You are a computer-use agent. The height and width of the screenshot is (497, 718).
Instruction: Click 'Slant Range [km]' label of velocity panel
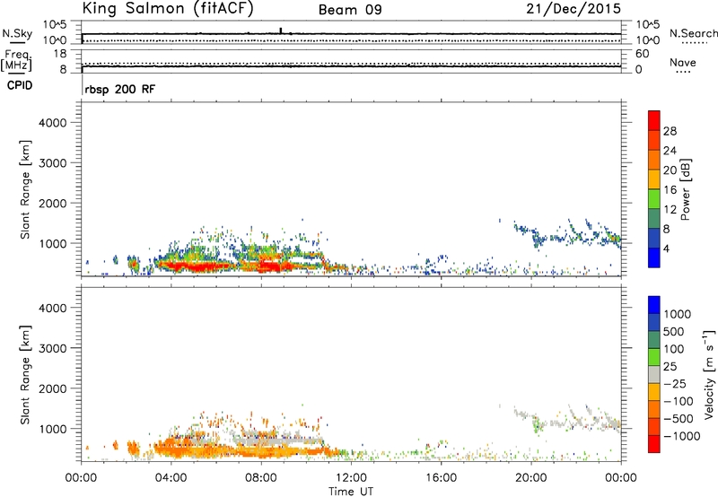25,375
